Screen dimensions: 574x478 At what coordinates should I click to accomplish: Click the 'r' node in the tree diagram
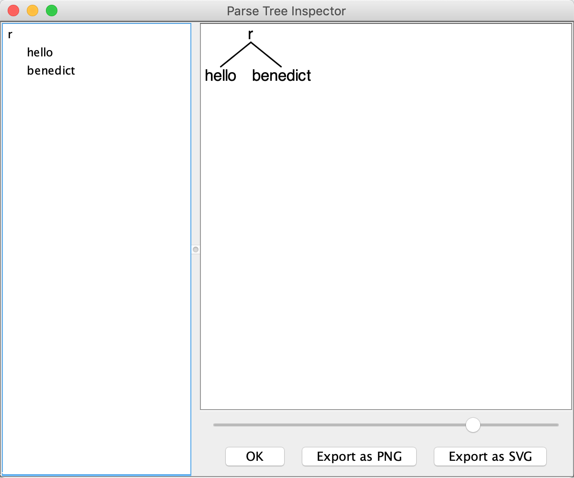click(250, 34)
